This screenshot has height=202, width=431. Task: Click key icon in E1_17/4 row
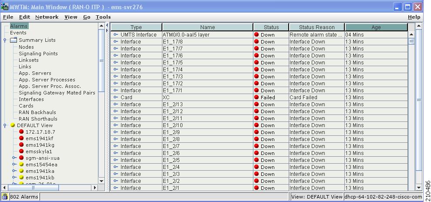point(116,69)
